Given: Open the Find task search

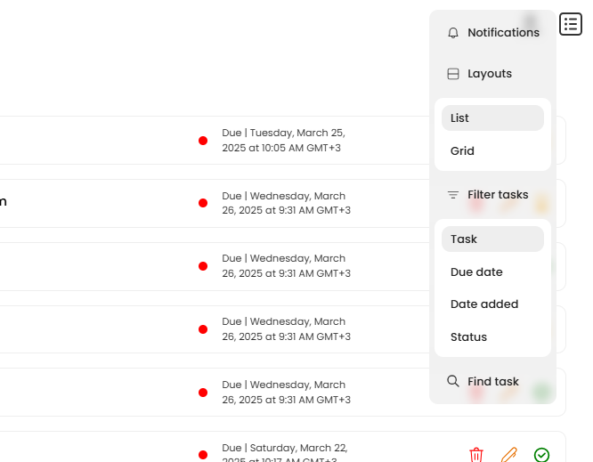Looking at the screenshot, I should (x=492, y=382).
